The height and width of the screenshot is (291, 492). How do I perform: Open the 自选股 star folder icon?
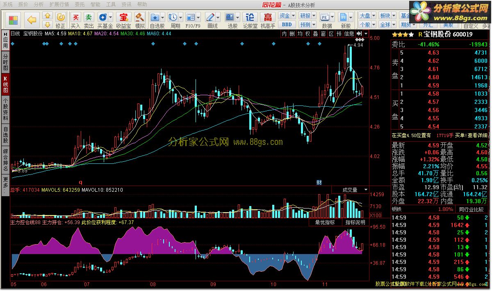point(155,17)
